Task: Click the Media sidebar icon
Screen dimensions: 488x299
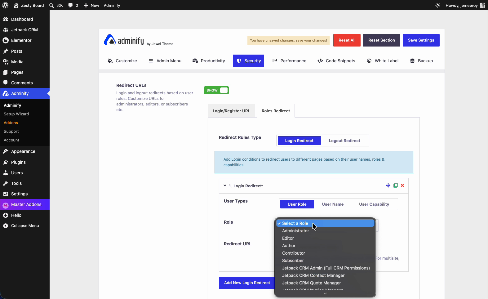Action: pos(6,62)
